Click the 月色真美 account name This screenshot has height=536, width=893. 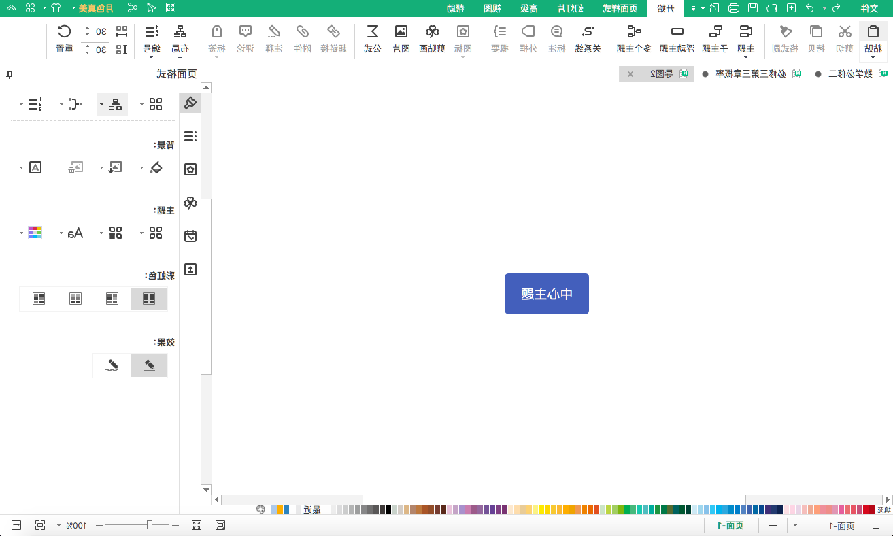click(x=95, y=8)
